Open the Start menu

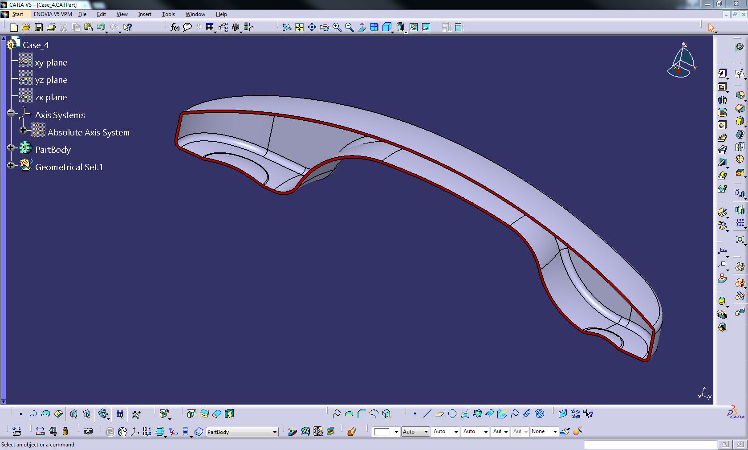coord(18,14)
